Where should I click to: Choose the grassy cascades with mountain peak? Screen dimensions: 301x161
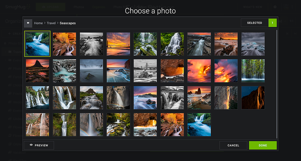(x=91, y=98)
